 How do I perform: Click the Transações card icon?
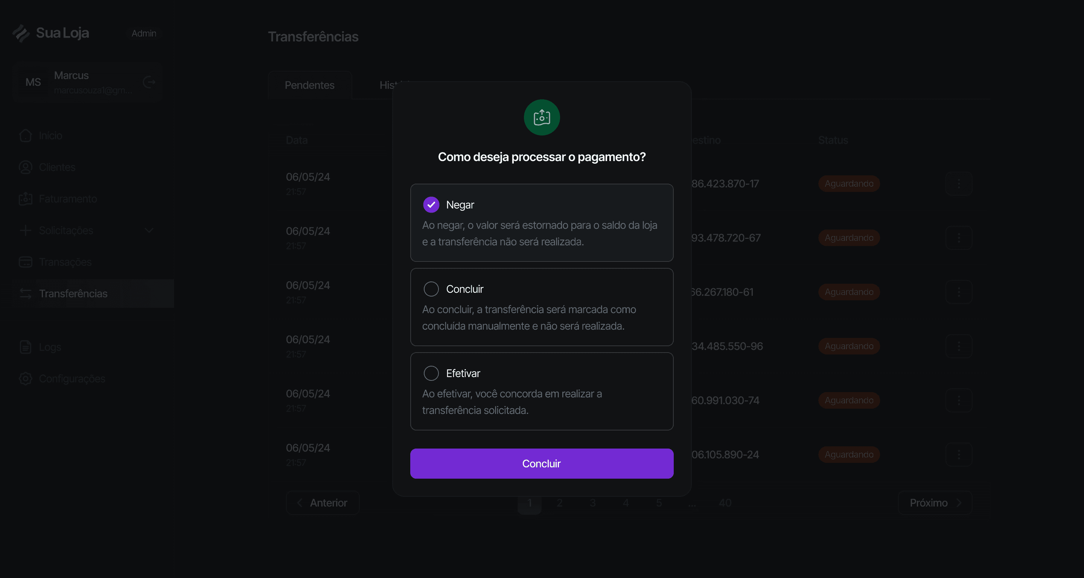pyautogui.click(x=25, y=262)
